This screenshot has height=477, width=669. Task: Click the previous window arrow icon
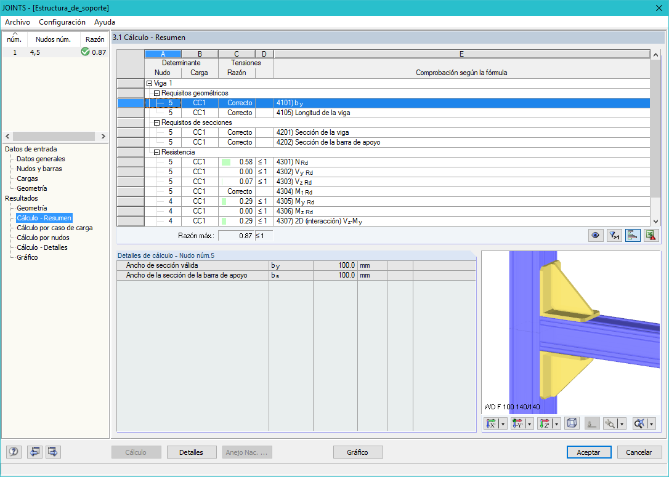34,451
